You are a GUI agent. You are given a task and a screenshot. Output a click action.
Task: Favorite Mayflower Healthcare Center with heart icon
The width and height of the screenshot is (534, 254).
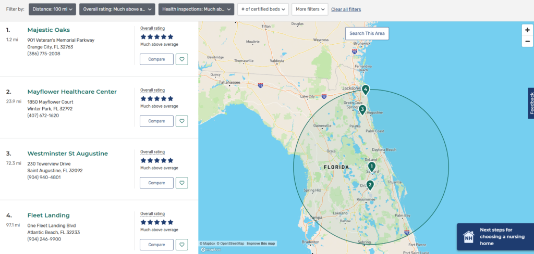click(182, 121)
